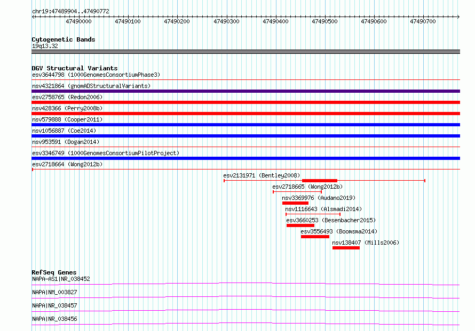Click the blue bar for nsv1056887 Coe2014
This screenshot has width=475, height=331.
pyautogui.click(x=246, y=136)
